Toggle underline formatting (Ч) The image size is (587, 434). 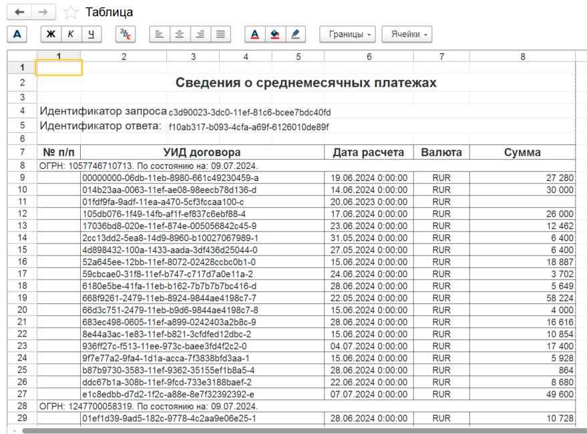pos(91,35)
